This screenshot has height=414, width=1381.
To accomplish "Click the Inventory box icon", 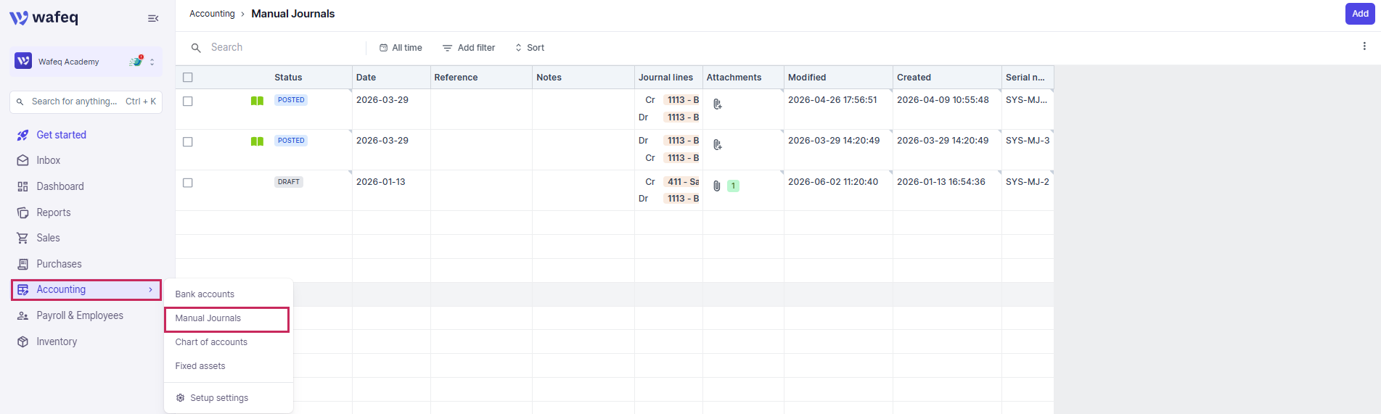I will click(x=22, y=341).
